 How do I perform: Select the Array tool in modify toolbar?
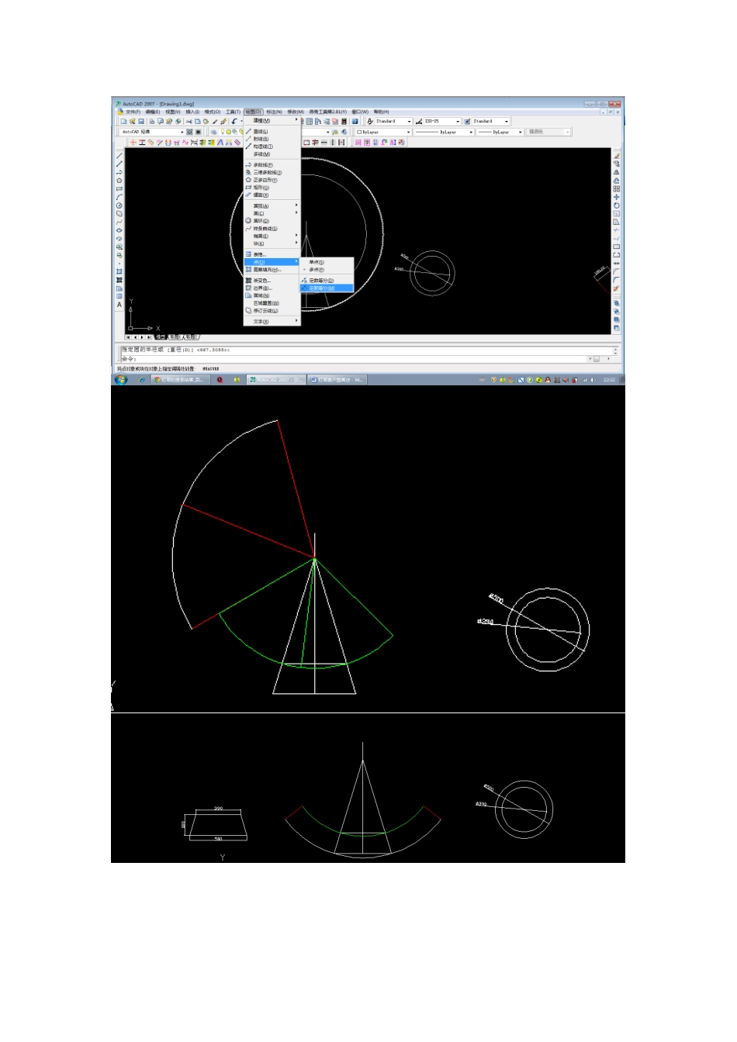point(617,188)
